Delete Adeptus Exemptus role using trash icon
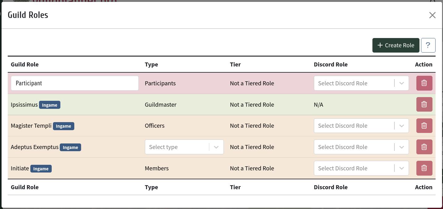This screenshot has height=209, width=443. pos(424,147)
